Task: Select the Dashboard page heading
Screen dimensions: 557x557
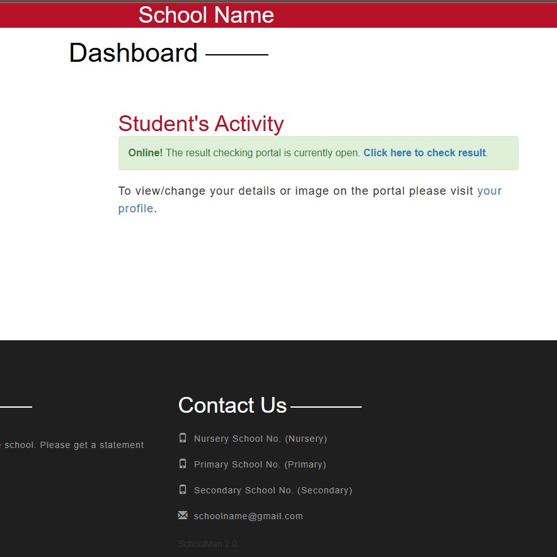Action: (133, 54)
